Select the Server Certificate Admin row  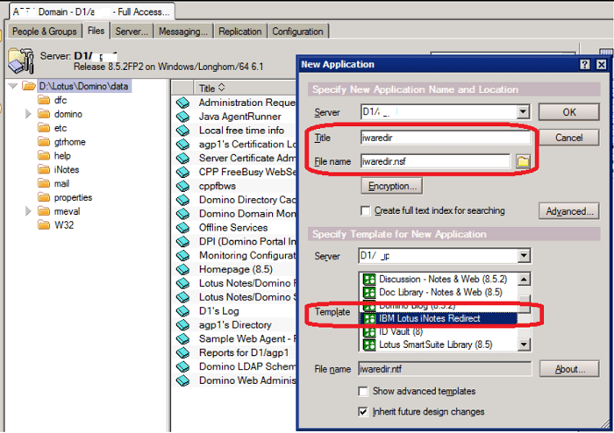click(235, 159)
